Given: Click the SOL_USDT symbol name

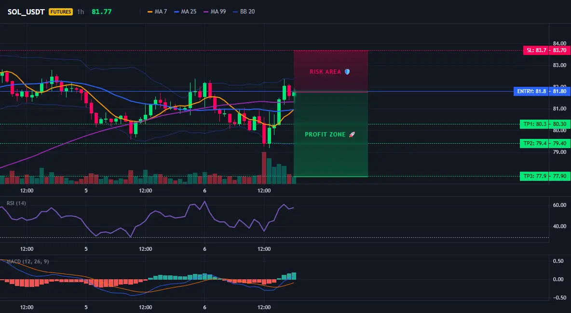Looking at the screenshot, I should click(26, 12).
